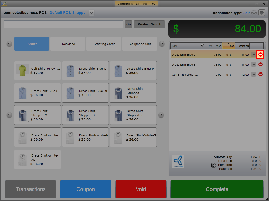Click the Go button
The height and width of the screenshot is (201, 269).
[x=128, y=24]
